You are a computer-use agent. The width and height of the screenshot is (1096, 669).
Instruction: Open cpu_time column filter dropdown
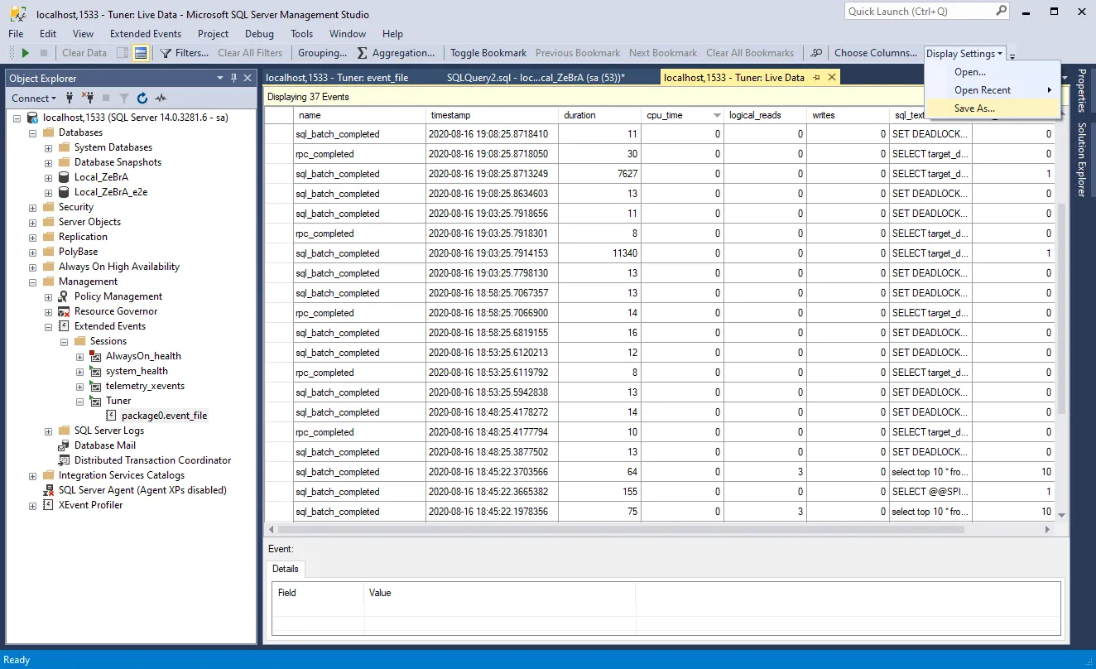click(717, 115)
